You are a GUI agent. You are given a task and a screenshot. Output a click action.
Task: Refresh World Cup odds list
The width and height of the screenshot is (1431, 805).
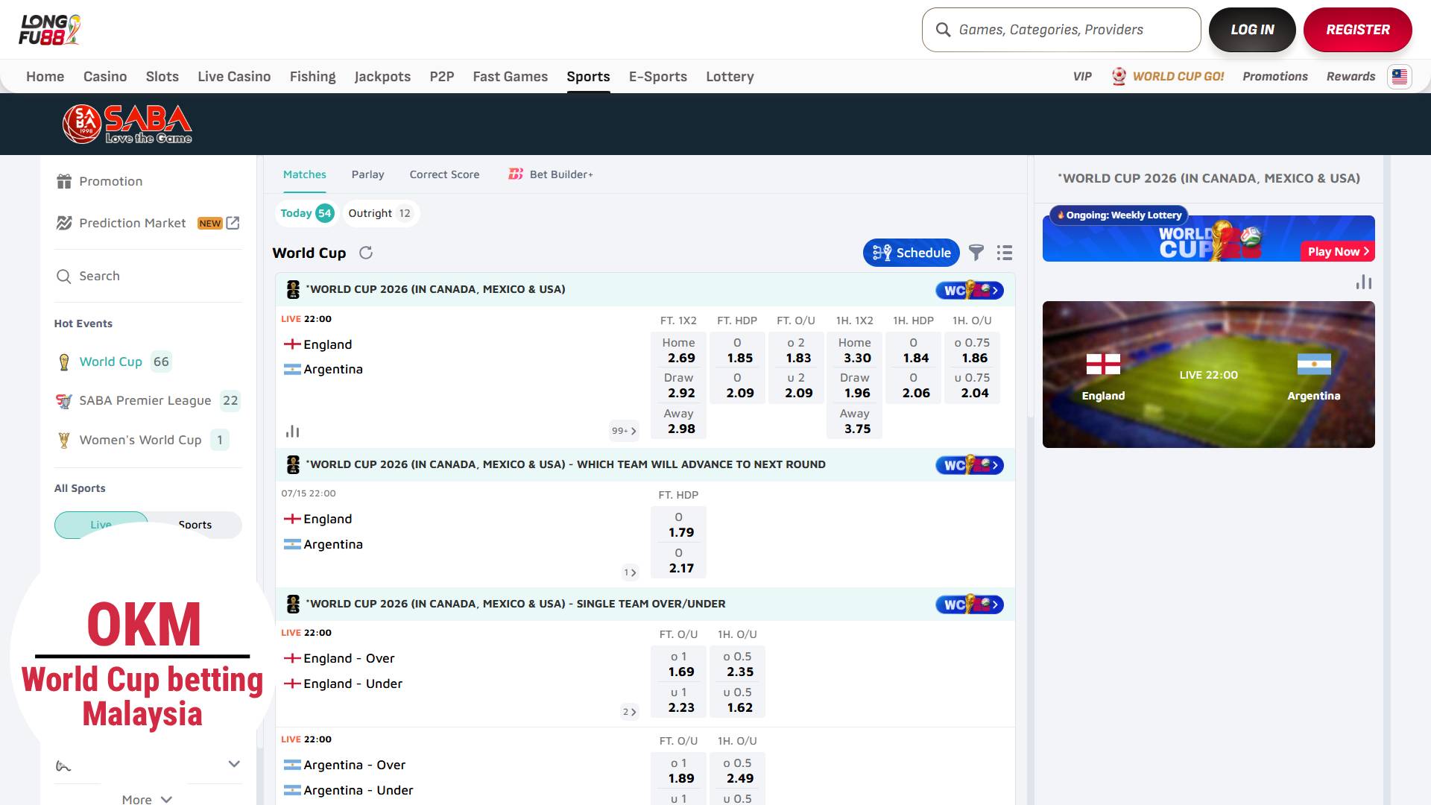366,253
